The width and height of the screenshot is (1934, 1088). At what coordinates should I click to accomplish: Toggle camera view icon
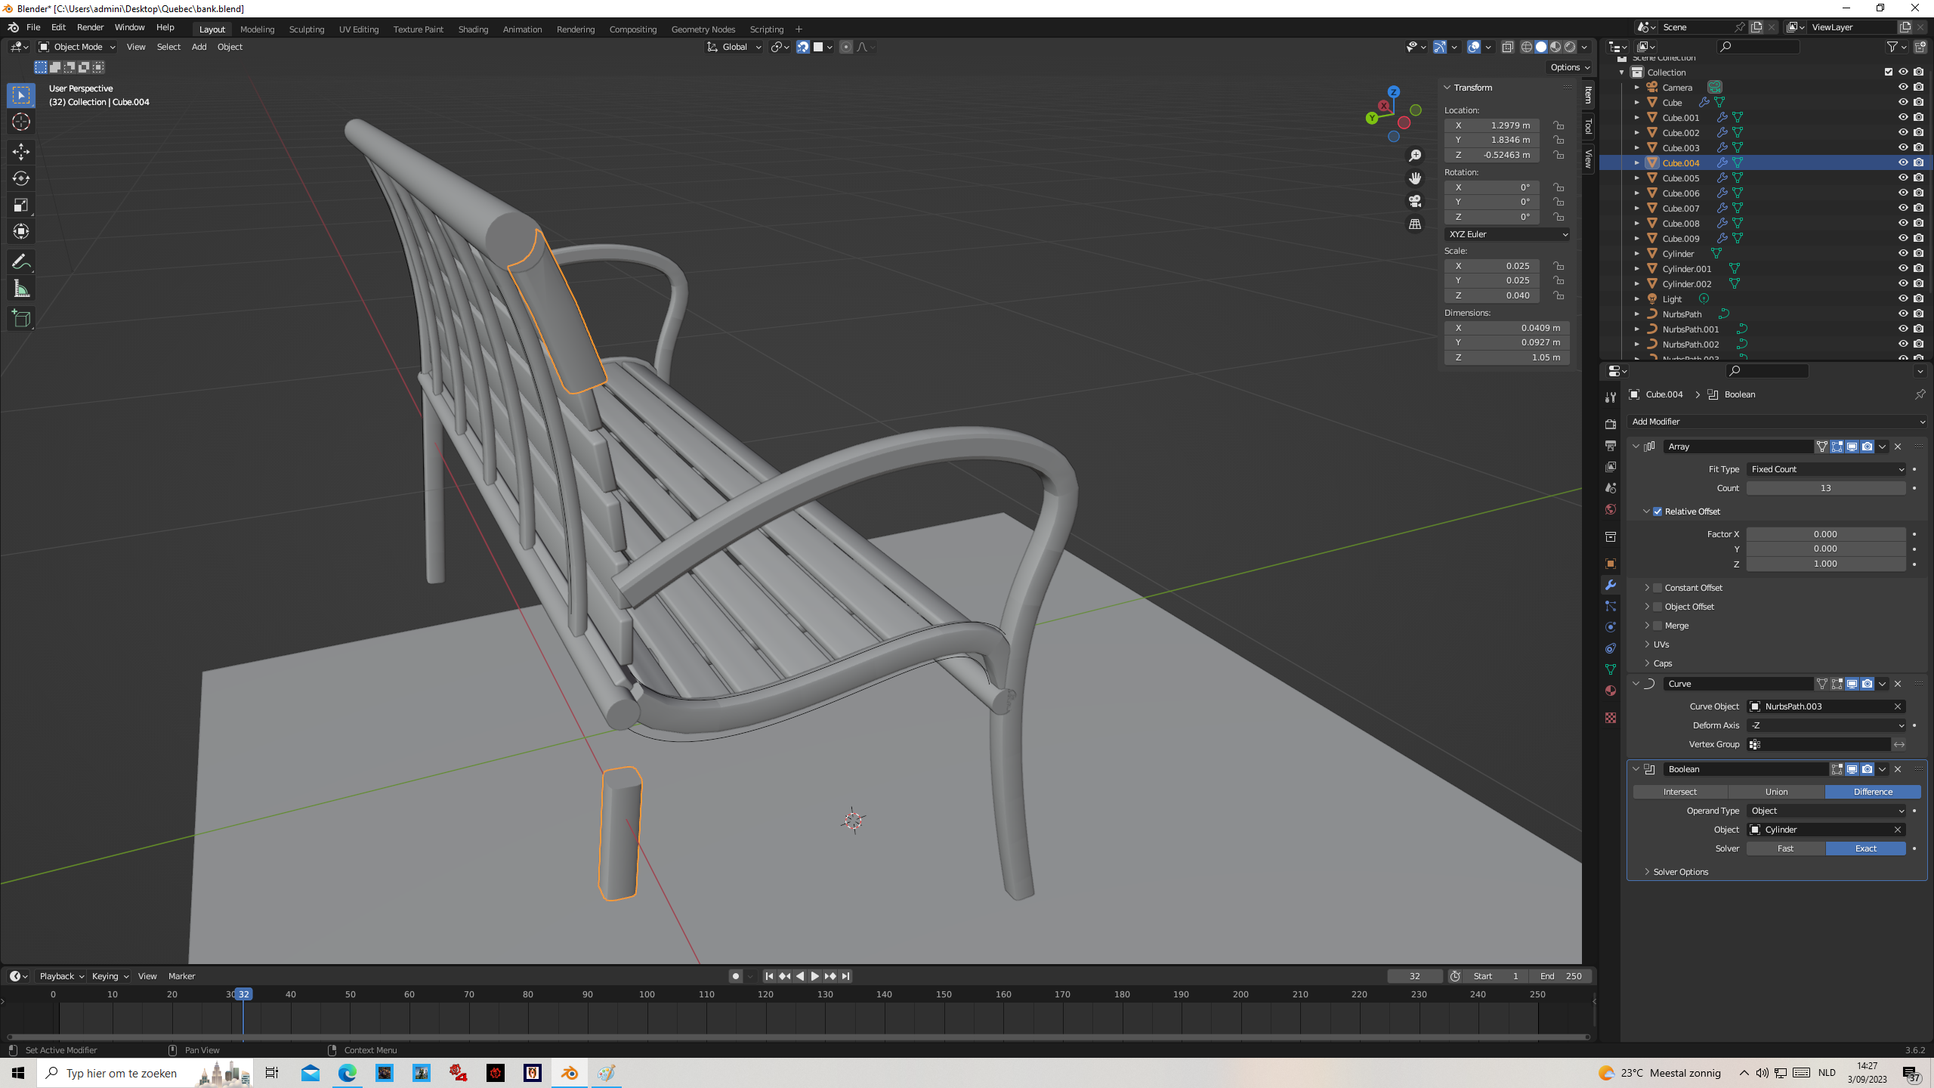pyautogui.click(x=1415, y=201)
